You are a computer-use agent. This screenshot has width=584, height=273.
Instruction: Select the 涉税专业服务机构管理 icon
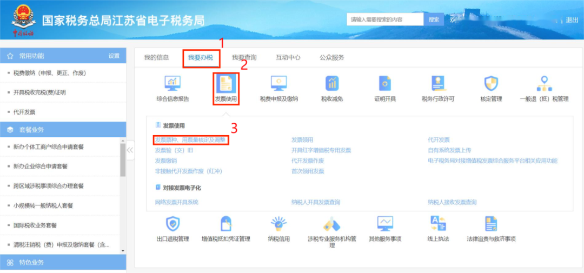click(x=332, y=224)
